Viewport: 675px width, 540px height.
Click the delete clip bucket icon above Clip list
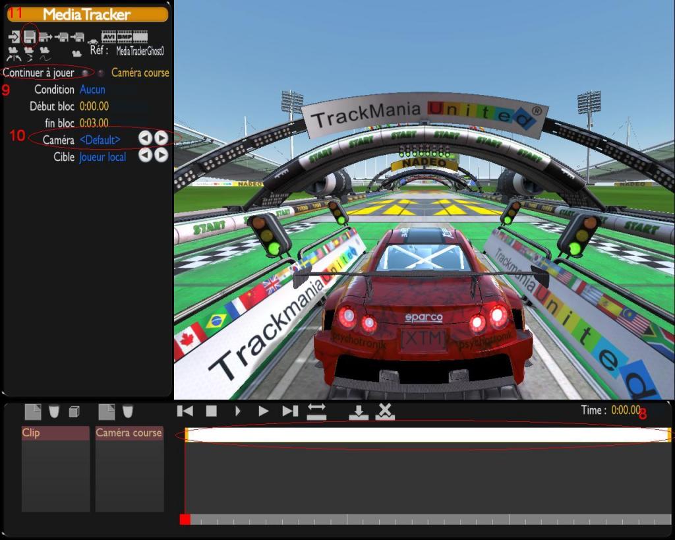click(x=54, y=411)
